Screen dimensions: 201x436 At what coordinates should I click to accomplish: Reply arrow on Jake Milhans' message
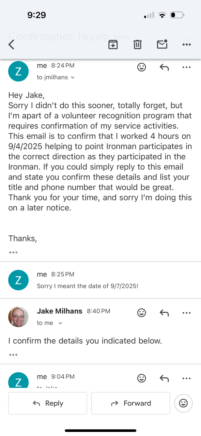click(164, 312)
